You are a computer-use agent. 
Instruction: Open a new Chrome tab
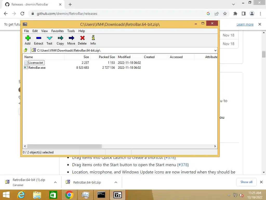70,4
